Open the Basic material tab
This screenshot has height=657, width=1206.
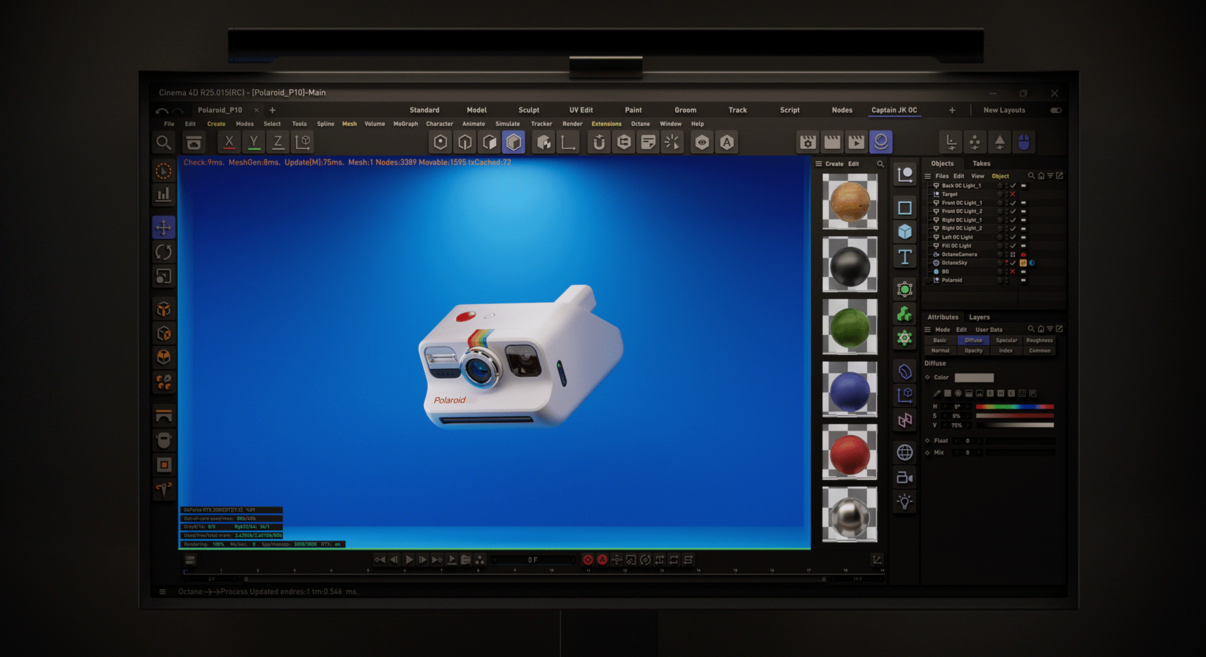(x=940, y=340)
